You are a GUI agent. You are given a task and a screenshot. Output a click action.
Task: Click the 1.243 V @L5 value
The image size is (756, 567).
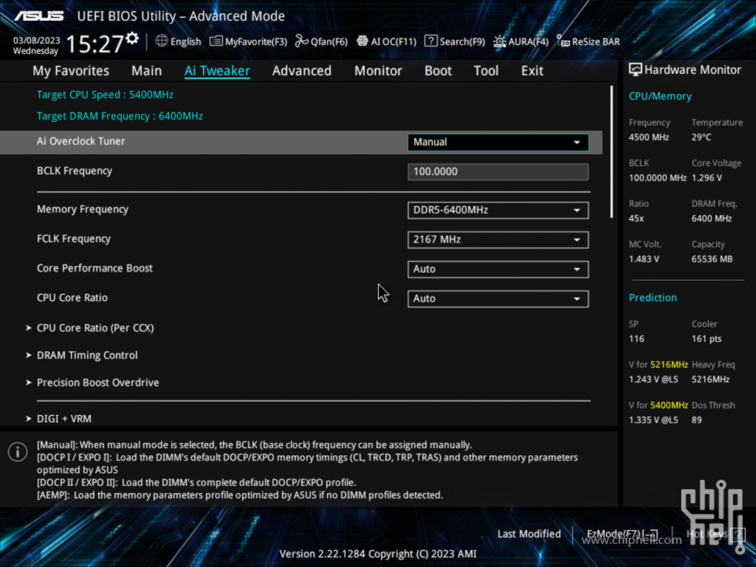[x=653, y=380]
